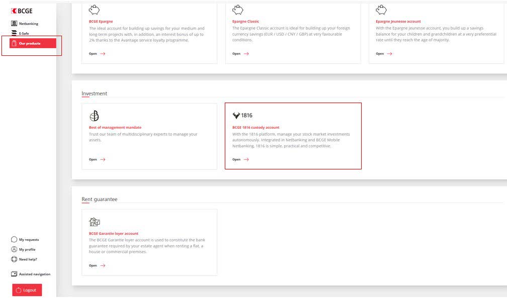Image resolution: width=507 pixels, height=299 pixels.
Task: Click the Epargne Classic Open link
Action: 240,54
